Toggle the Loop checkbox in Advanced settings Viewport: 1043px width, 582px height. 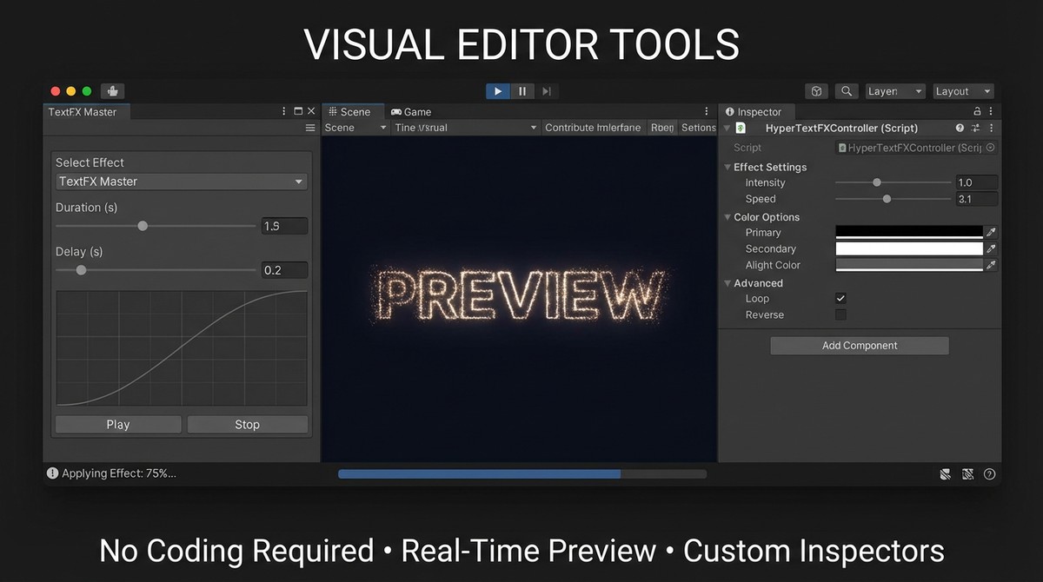coord(840,298)
